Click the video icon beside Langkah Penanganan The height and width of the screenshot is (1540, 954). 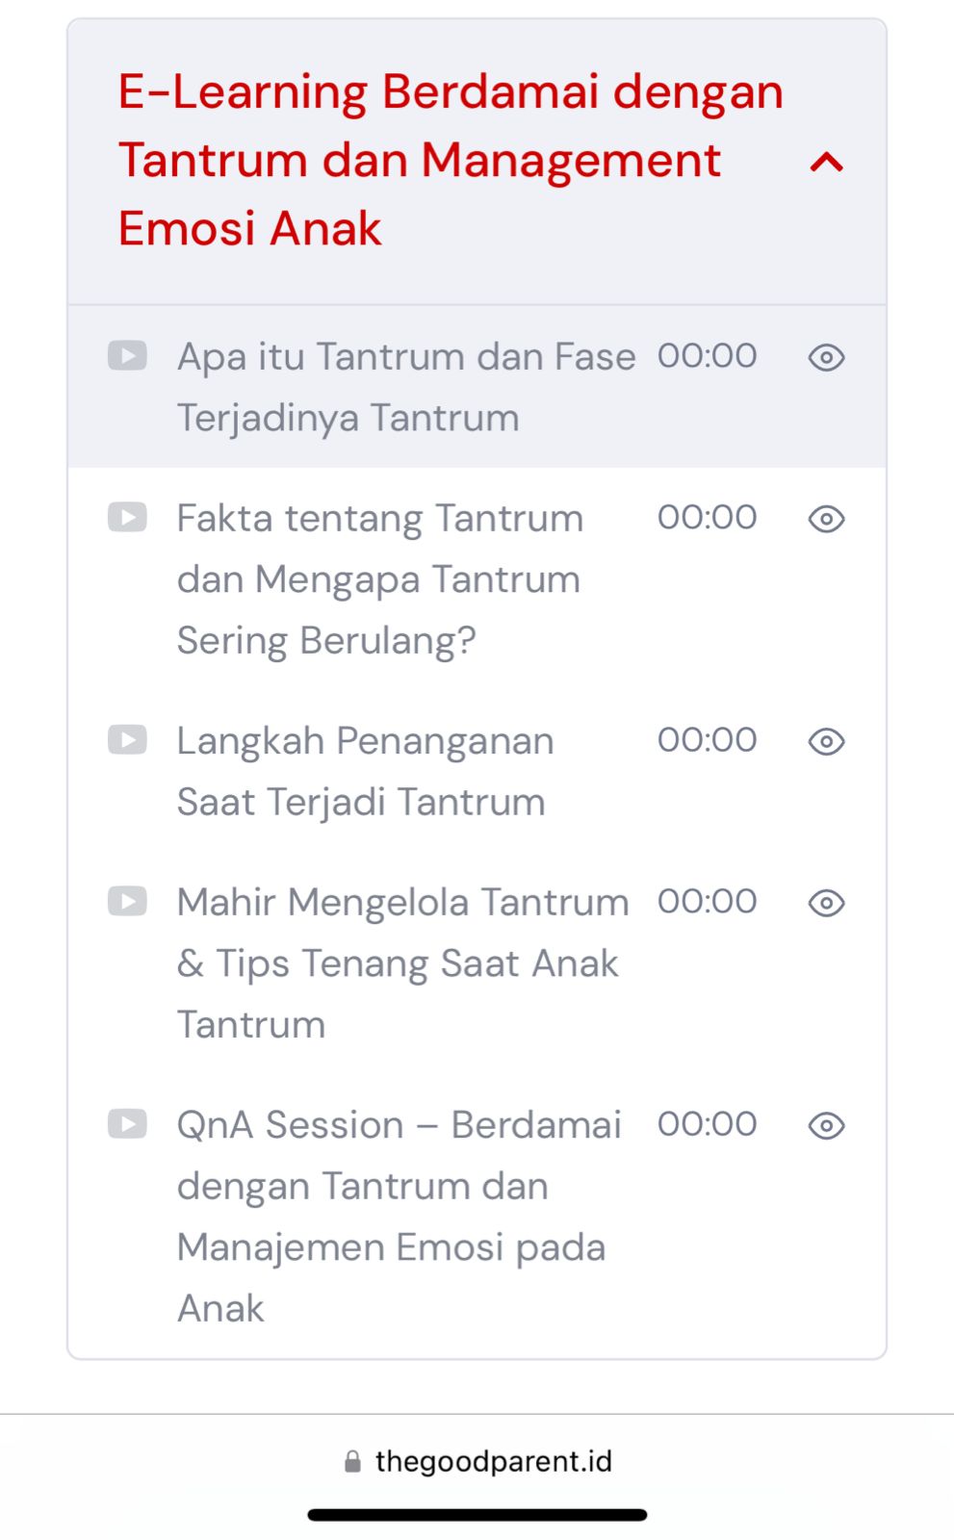(x=127, y=740)
